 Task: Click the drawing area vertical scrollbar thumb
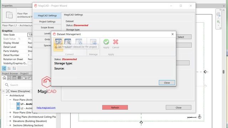point(223,72)
